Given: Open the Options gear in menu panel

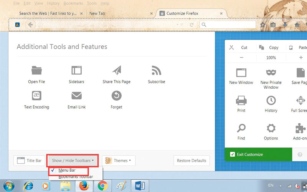Looking at the screenshot, I should pos(271,128).
